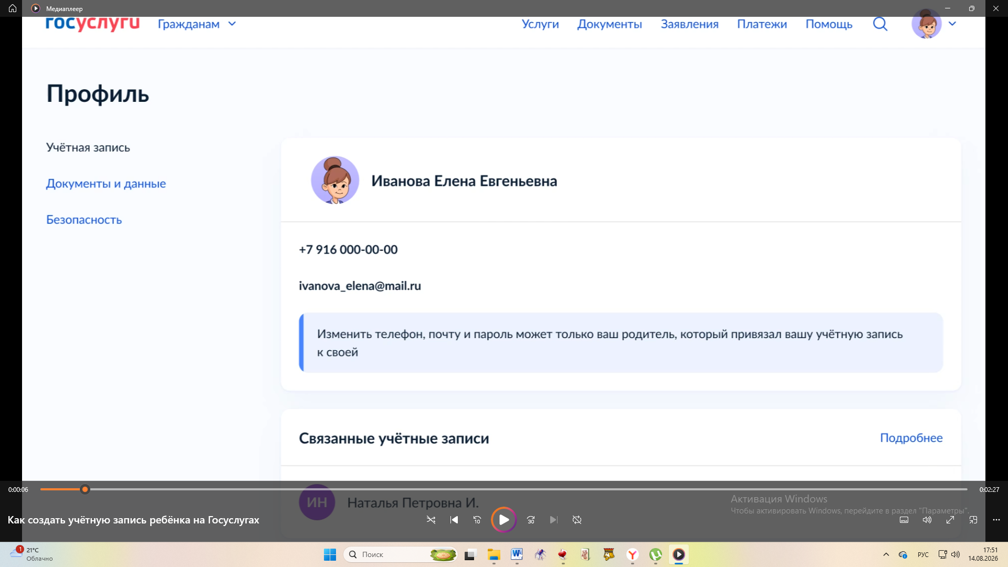Skip back 10 seconds
The height and width of the screenshot is (567, 1008).
click(477, 520)
